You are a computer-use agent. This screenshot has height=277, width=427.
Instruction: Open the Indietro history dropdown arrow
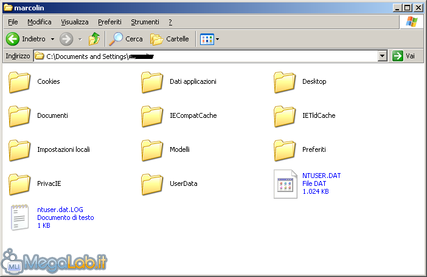pos(52,39)
